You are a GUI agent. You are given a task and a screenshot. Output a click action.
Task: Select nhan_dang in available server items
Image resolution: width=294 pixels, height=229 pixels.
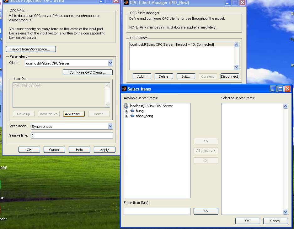pyautogui.click(x=144, y=116)
